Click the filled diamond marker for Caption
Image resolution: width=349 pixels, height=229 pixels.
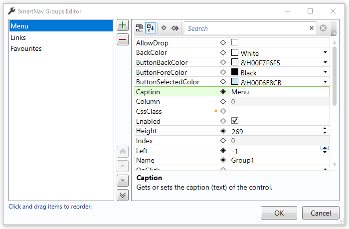pyautogui.click(x=223, y=92)
